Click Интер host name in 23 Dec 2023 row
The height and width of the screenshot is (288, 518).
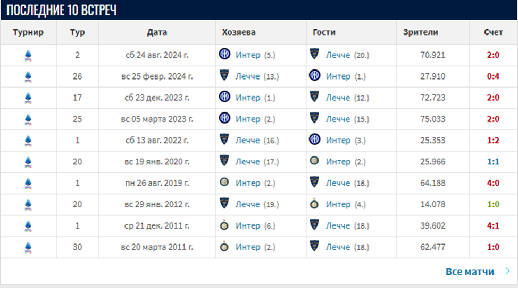(x=248, y=98)
